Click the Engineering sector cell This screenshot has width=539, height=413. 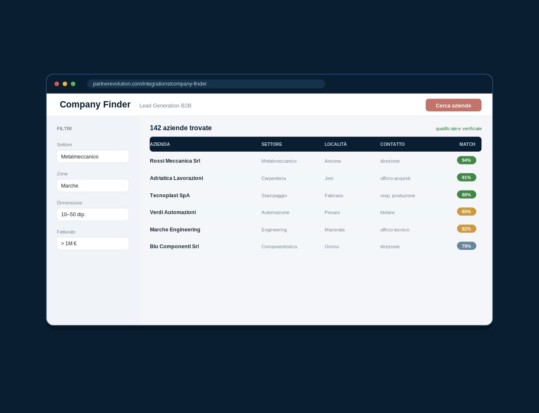tap(274, 230)
